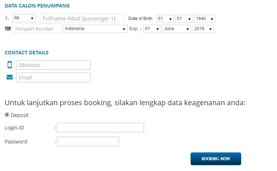Select the Deposit radio button
The width and height of the screenshot is (277, 171).
click(x=7, y=115)
